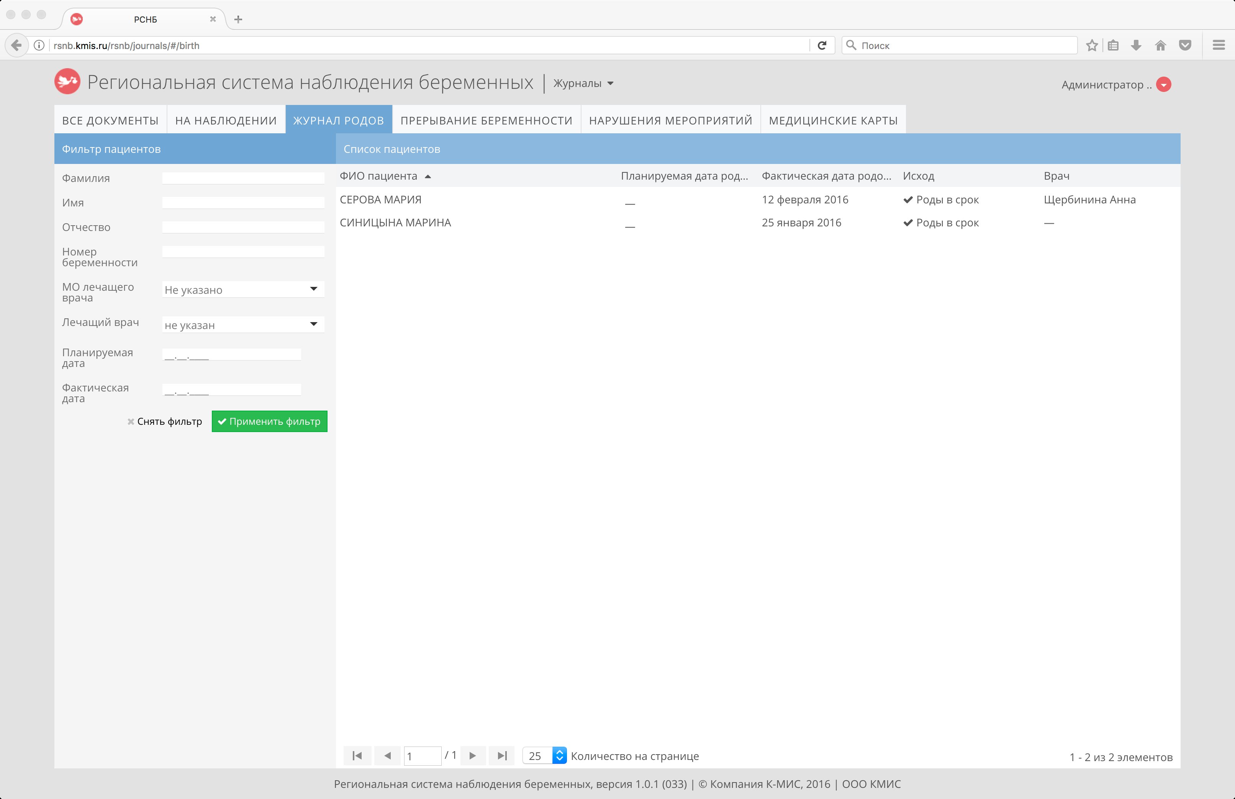Click the page number input field
1235x799 pixels.
423,756
